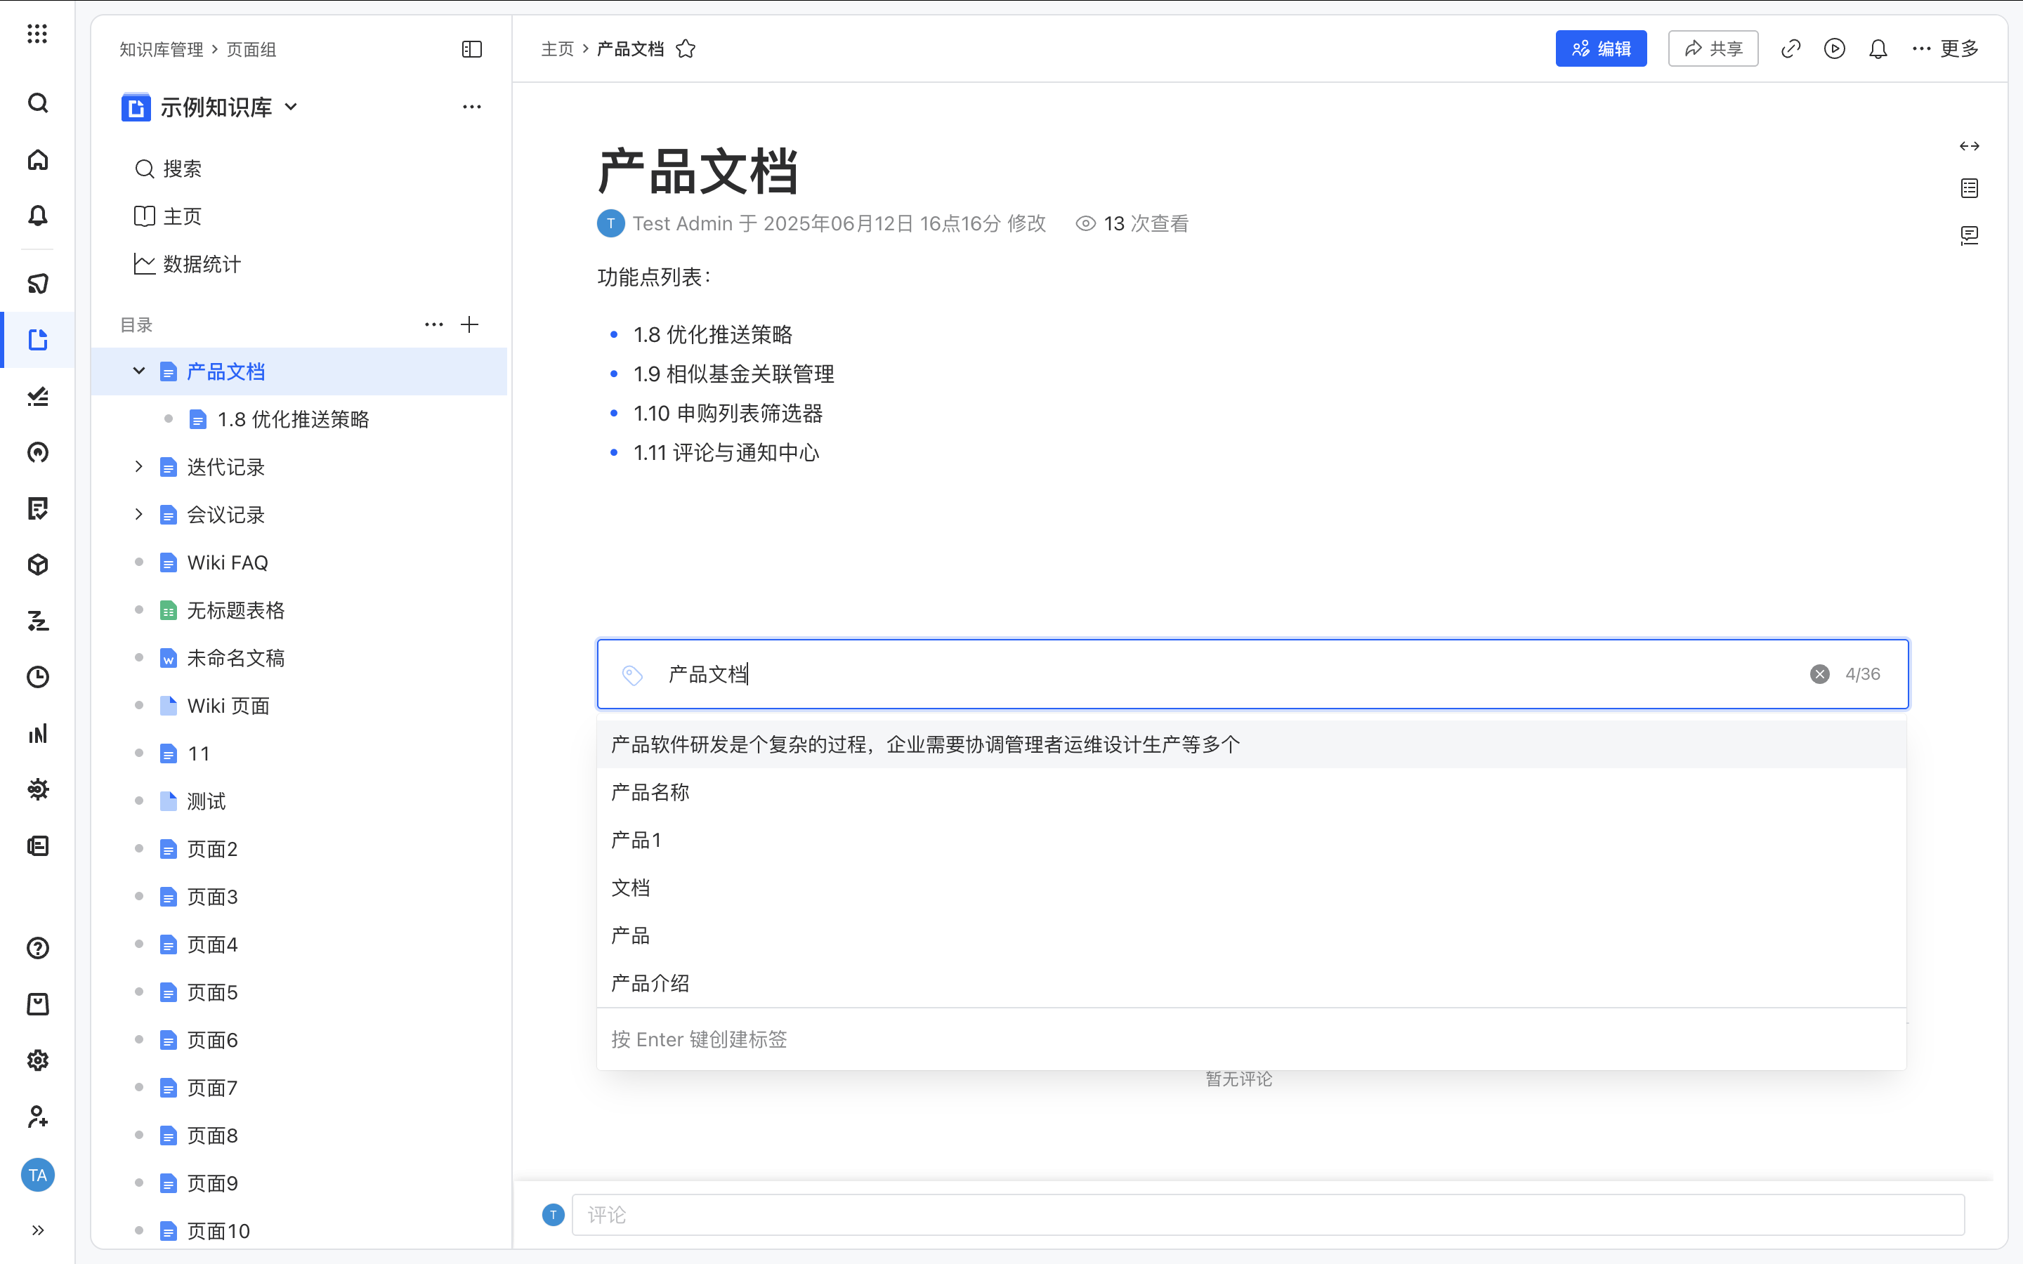Click Test Admin author avatar
2023x1264 pixels.
pos(611,223)
